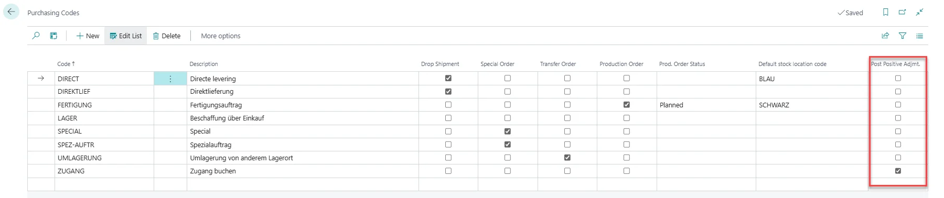Click the Description column header
Image resolution: width=944 pixels, height=198 pixels.
click(203, 64)
